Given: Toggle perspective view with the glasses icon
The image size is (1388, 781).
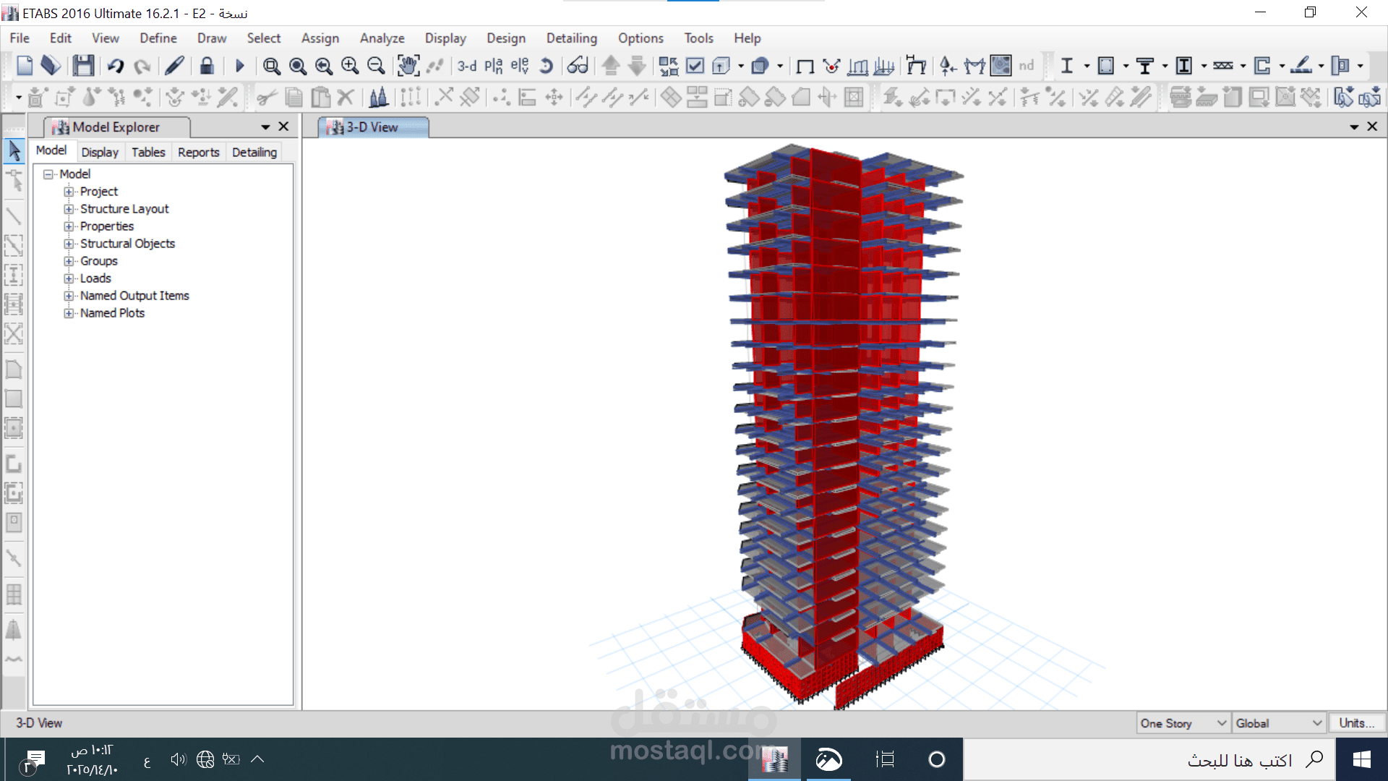Looking at the screenshot, I should pyautogui.click(x=577, y=65).
